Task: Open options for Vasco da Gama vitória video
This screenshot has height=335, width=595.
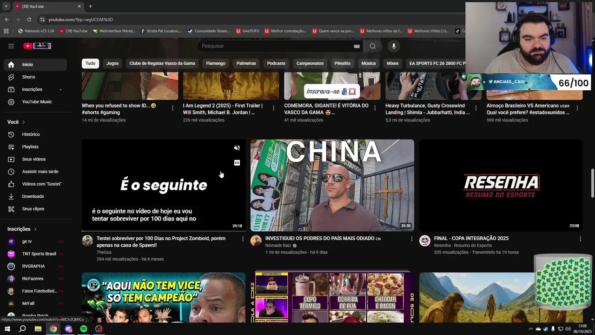Action: (375, 108)
